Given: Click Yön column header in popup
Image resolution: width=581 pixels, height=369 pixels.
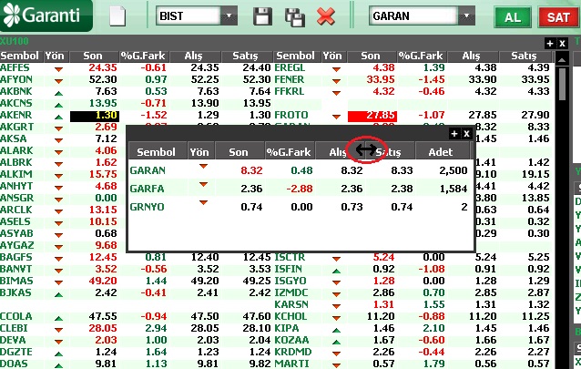Looking at the screenshot, I should (x=199, y=152).
